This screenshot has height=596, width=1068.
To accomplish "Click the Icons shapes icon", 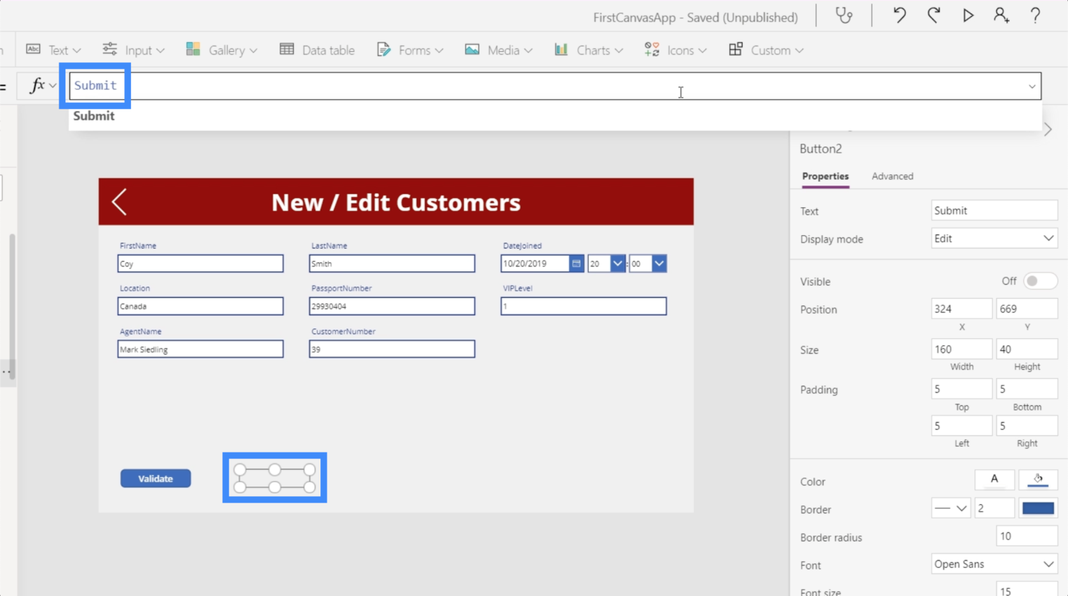I will click(652, 50).
